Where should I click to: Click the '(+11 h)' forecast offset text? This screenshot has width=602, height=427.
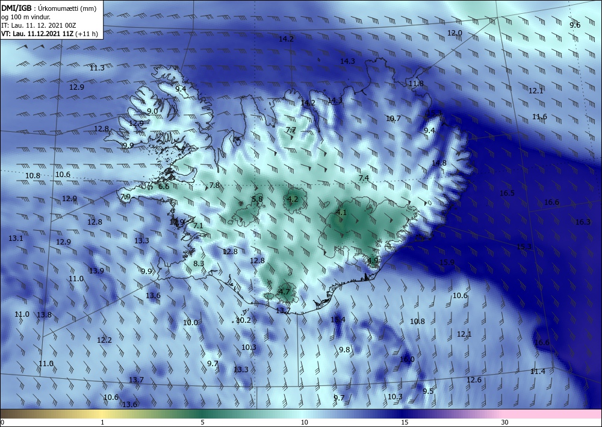click(x=86, y=34)
